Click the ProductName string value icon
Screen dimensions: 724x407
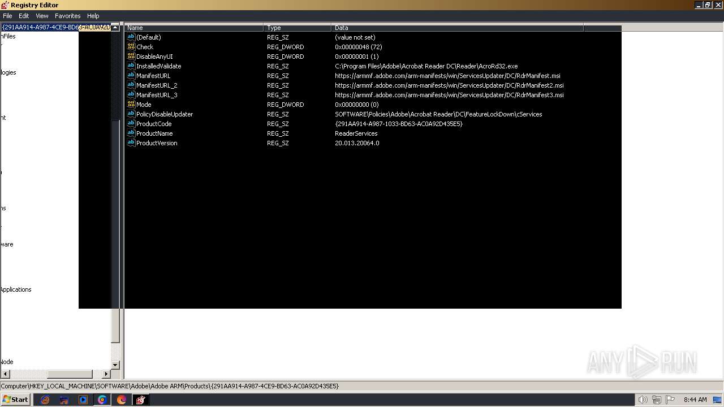[131, 133]
